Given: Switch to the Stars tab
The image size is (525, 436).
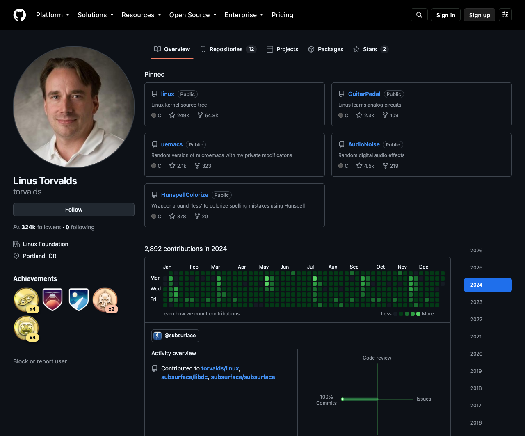Looking at the screenshot, I should coord(371,49).
